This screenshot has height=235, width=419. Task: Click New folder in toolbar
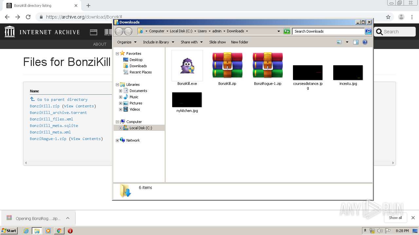click(240, 42)
